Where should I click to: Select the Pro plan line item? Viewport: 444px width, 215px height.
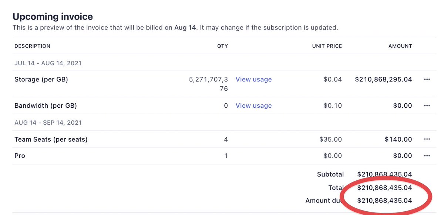[x=20, y=156]
